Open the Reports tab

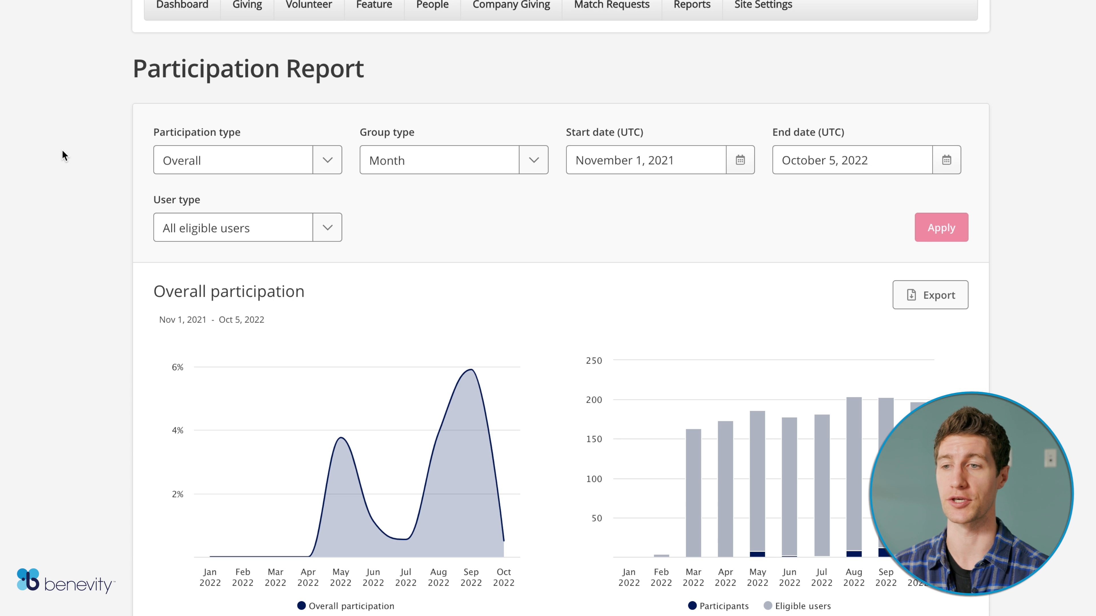pos(692,5)
